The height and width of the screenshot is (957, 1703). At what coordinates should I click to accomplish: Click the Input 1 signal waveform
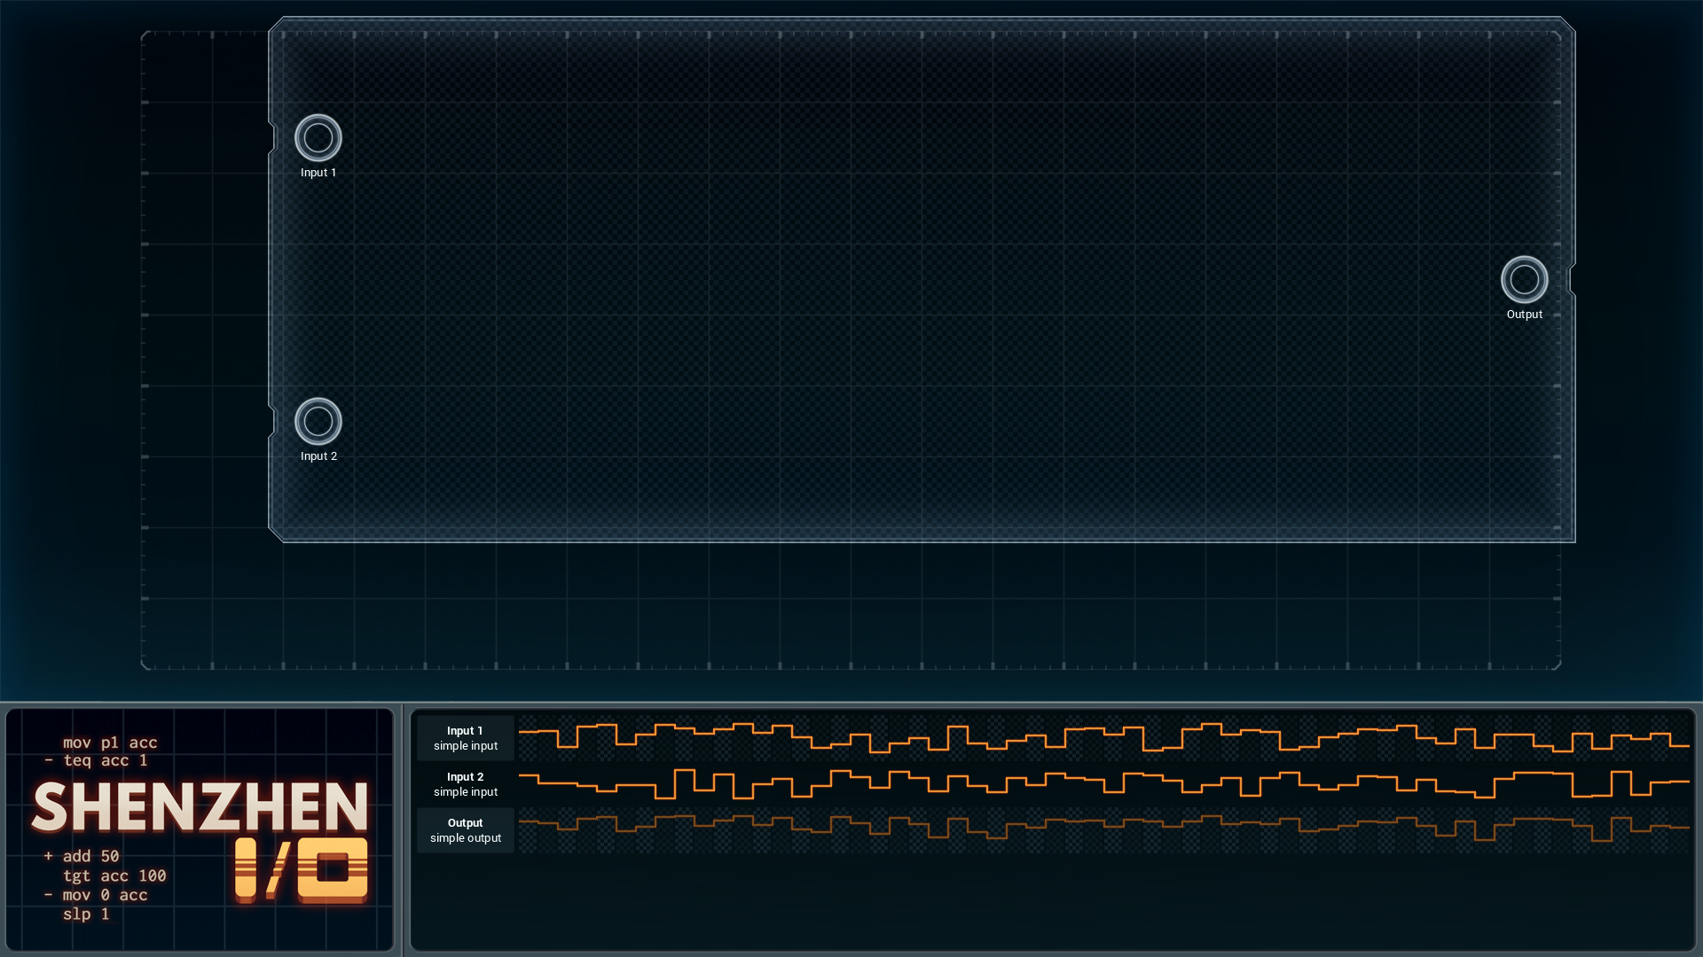click(x=1104, y=738)
